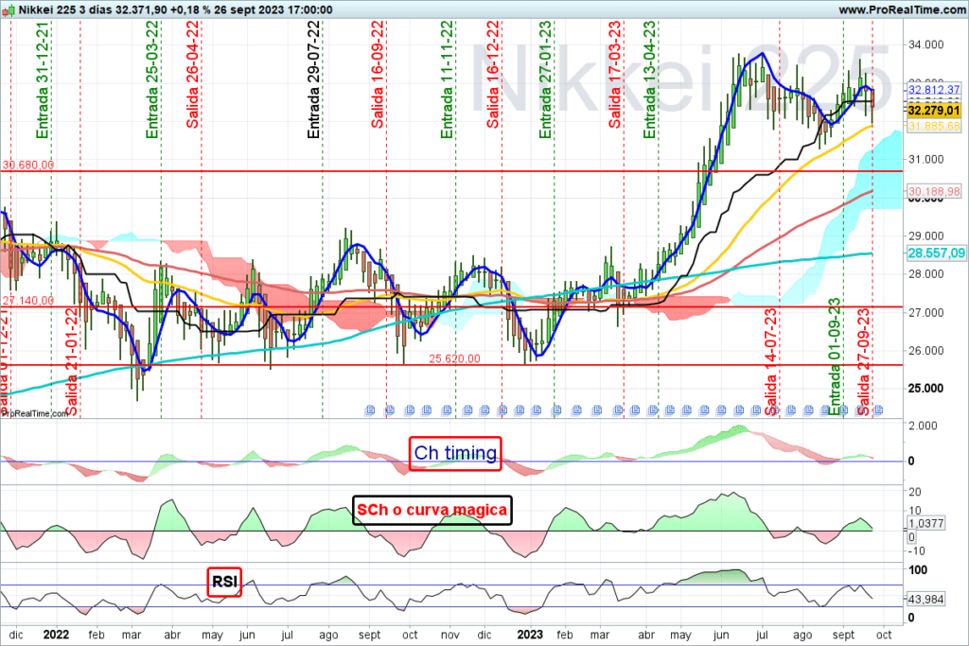Select the Entrada 01-09-23 marker label
This screenshot has height=646, width=969.
tap(835, 357)
